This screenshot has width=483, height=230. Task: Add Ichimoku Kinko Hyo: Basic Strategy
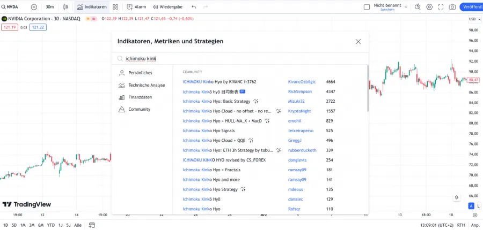click(216, 101)
